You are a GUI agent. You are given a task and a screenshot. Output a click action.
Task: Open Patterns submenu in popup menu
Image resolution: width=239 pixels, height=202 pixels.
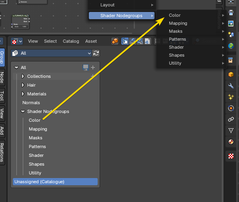pyautogui.click(x=192, y=39)
